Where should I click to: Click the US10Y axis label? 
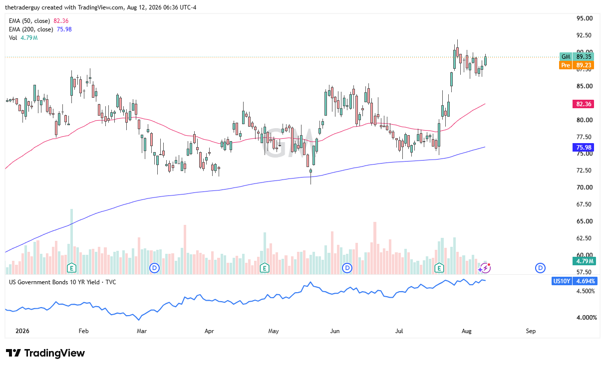click(x=562, y=281)
